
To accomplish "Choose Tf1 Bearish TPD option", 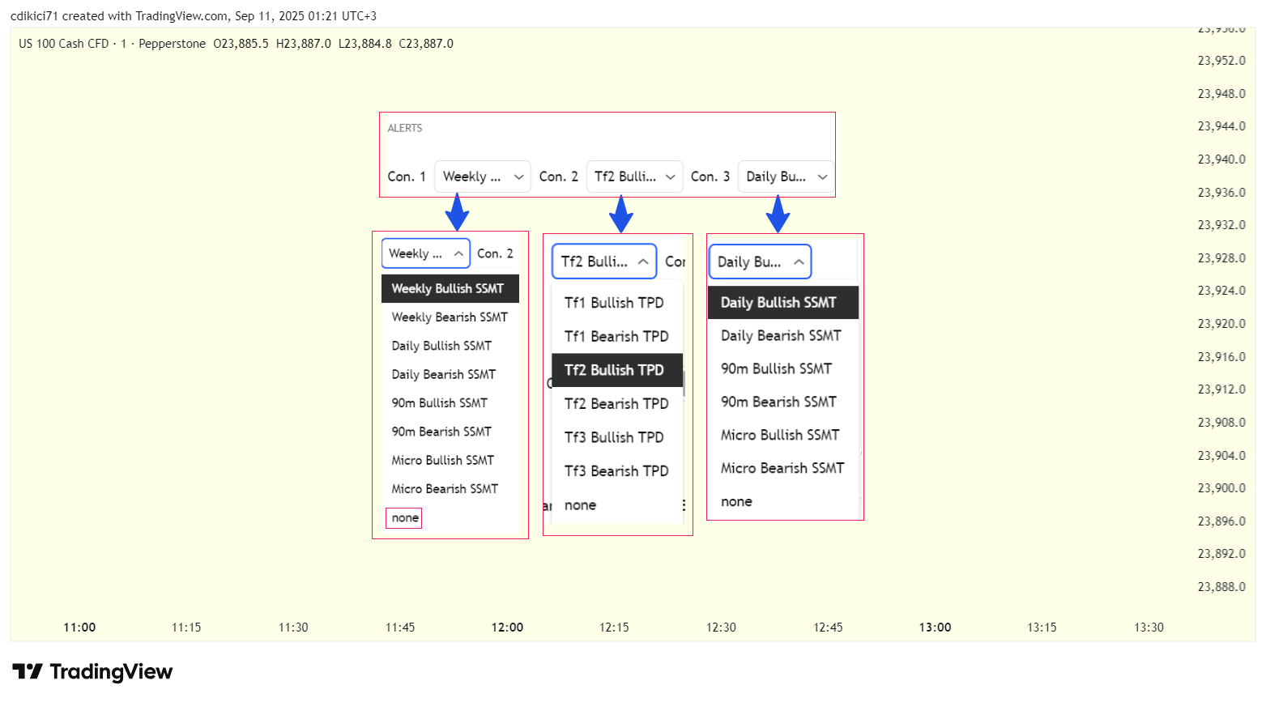I will pyautogui.click(x=617, y=337).
